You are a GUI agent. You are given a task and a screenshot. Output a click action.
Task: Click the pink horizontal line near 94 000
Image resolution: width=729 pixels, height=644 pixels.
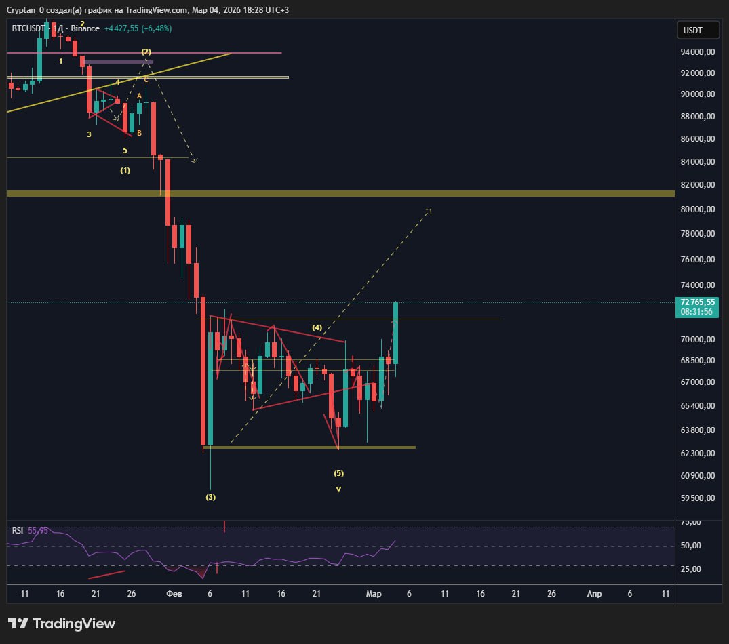(203, 52)
